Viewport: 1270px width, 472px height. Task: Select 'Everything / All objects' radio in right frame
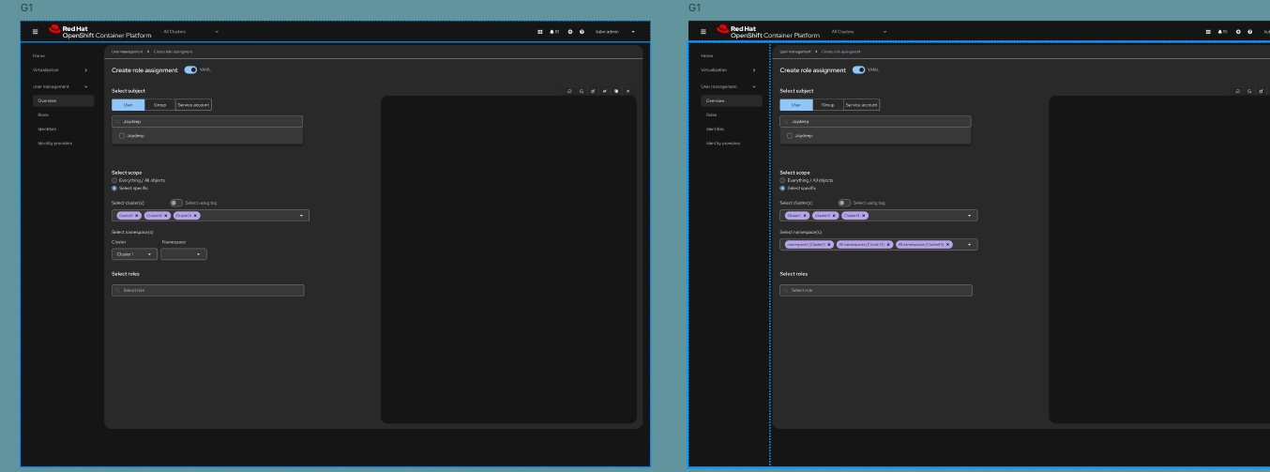[783, 180]
